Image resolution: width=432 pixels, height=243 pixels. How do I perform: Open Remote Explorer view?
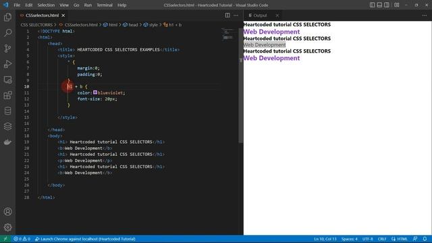pos(7,80)
